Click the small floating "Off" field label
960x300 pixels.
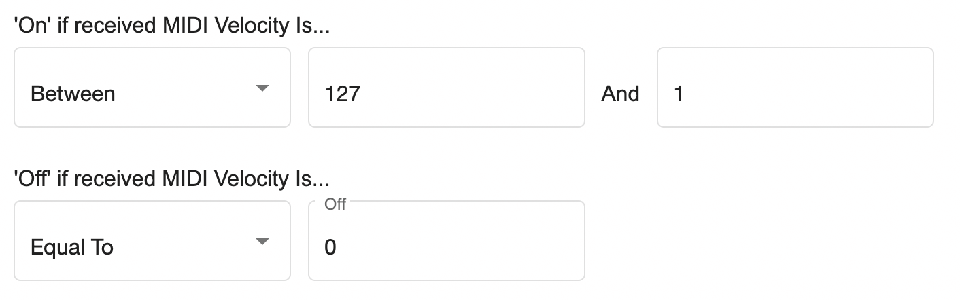[x=335, y=204]
